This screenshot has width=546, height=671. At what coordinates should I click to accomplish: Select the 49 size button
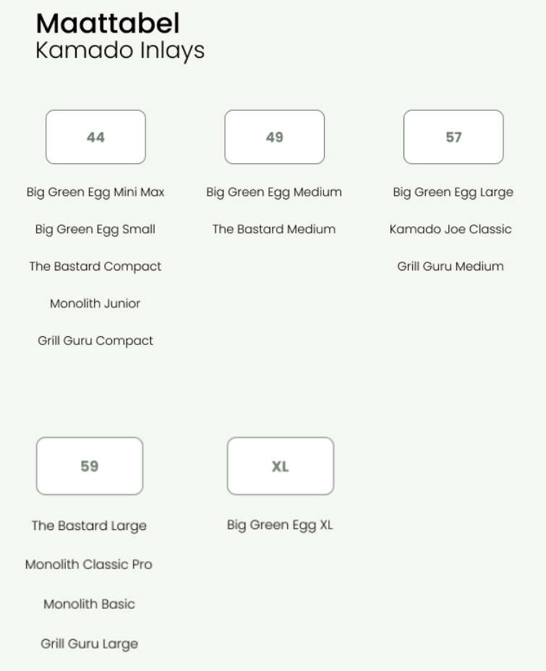click(x=275, y=137)
